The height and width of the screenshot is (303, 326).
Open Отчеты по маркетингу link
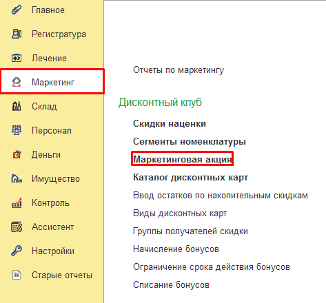tap(179, 70)
